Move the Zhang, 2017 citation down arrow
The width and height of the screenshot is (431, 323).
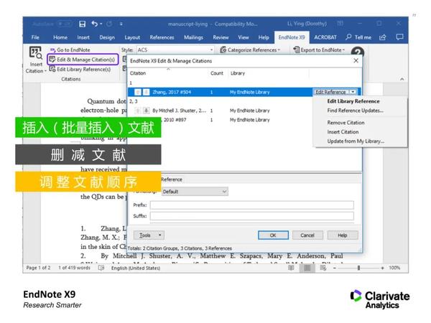pyautogui.click(x=147, y=92)
